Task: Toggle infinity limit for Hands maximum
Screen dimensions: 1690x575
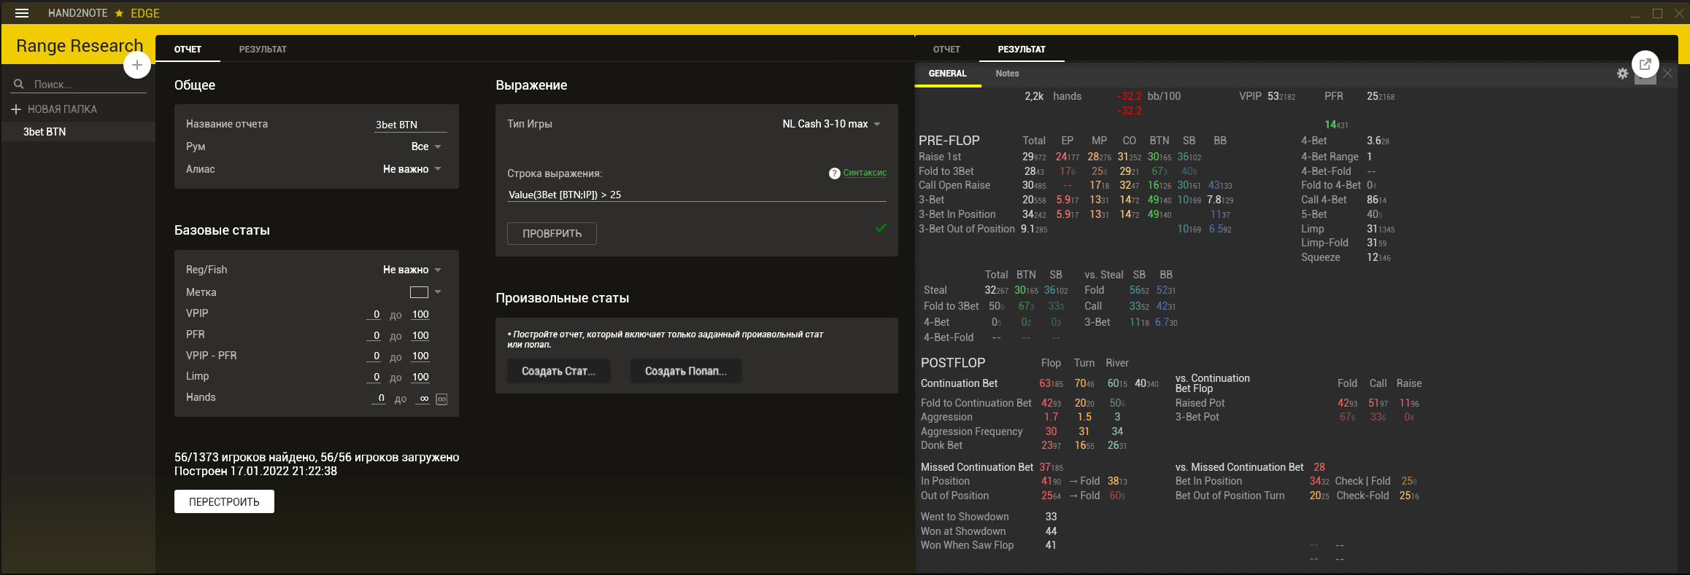Action: coord(441,399)
